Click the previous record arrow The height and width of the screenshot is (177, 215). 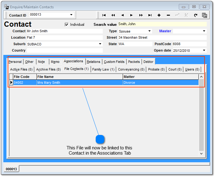122,15
